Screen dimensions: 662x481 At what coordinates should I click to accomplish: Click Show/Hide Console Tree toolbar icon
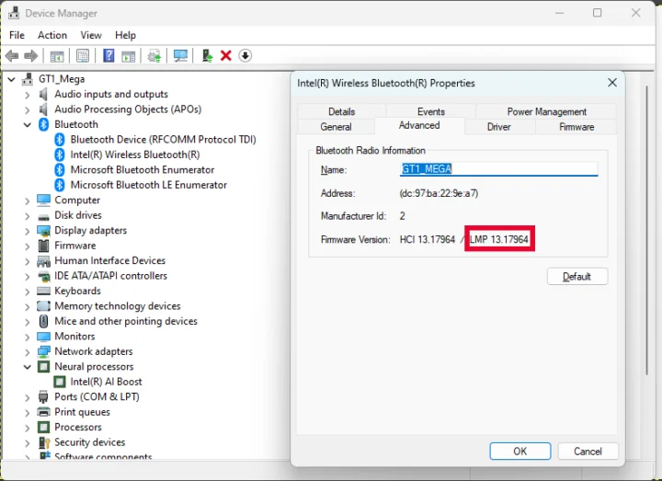[x=57, y=56]
